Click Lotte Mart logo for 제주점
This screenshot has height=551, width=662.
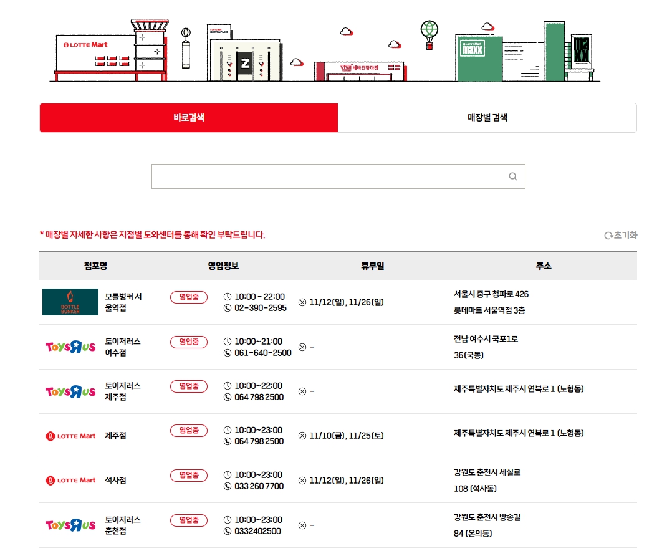[70, 436]
